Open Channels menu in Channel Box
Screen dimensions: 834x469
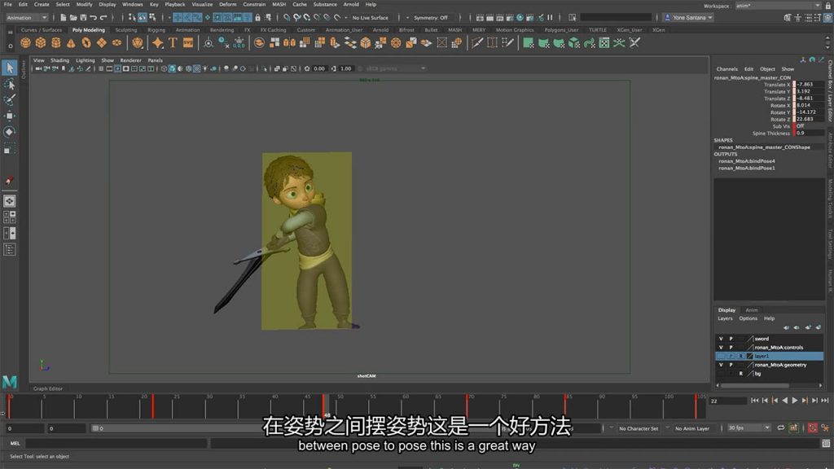click(x=726, y=69)
